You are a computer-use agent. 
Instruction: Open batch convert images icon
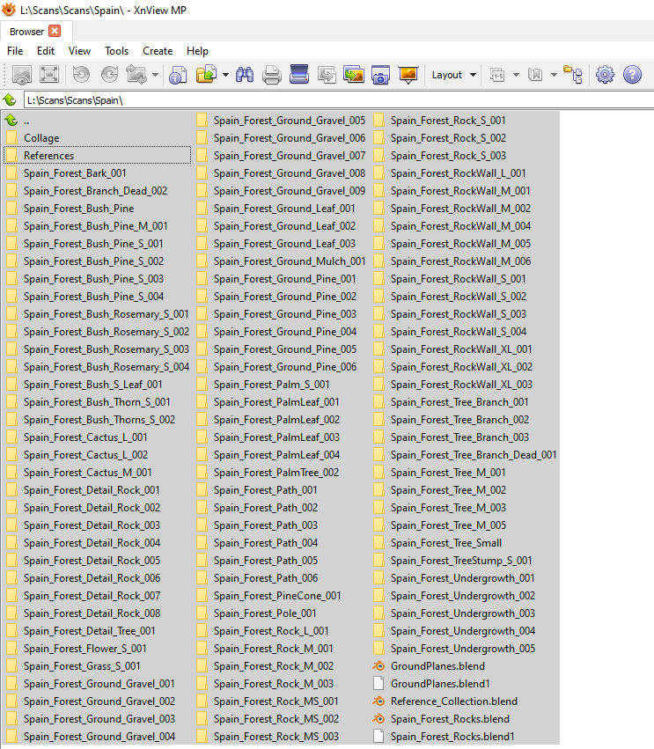tap(354, 75)
